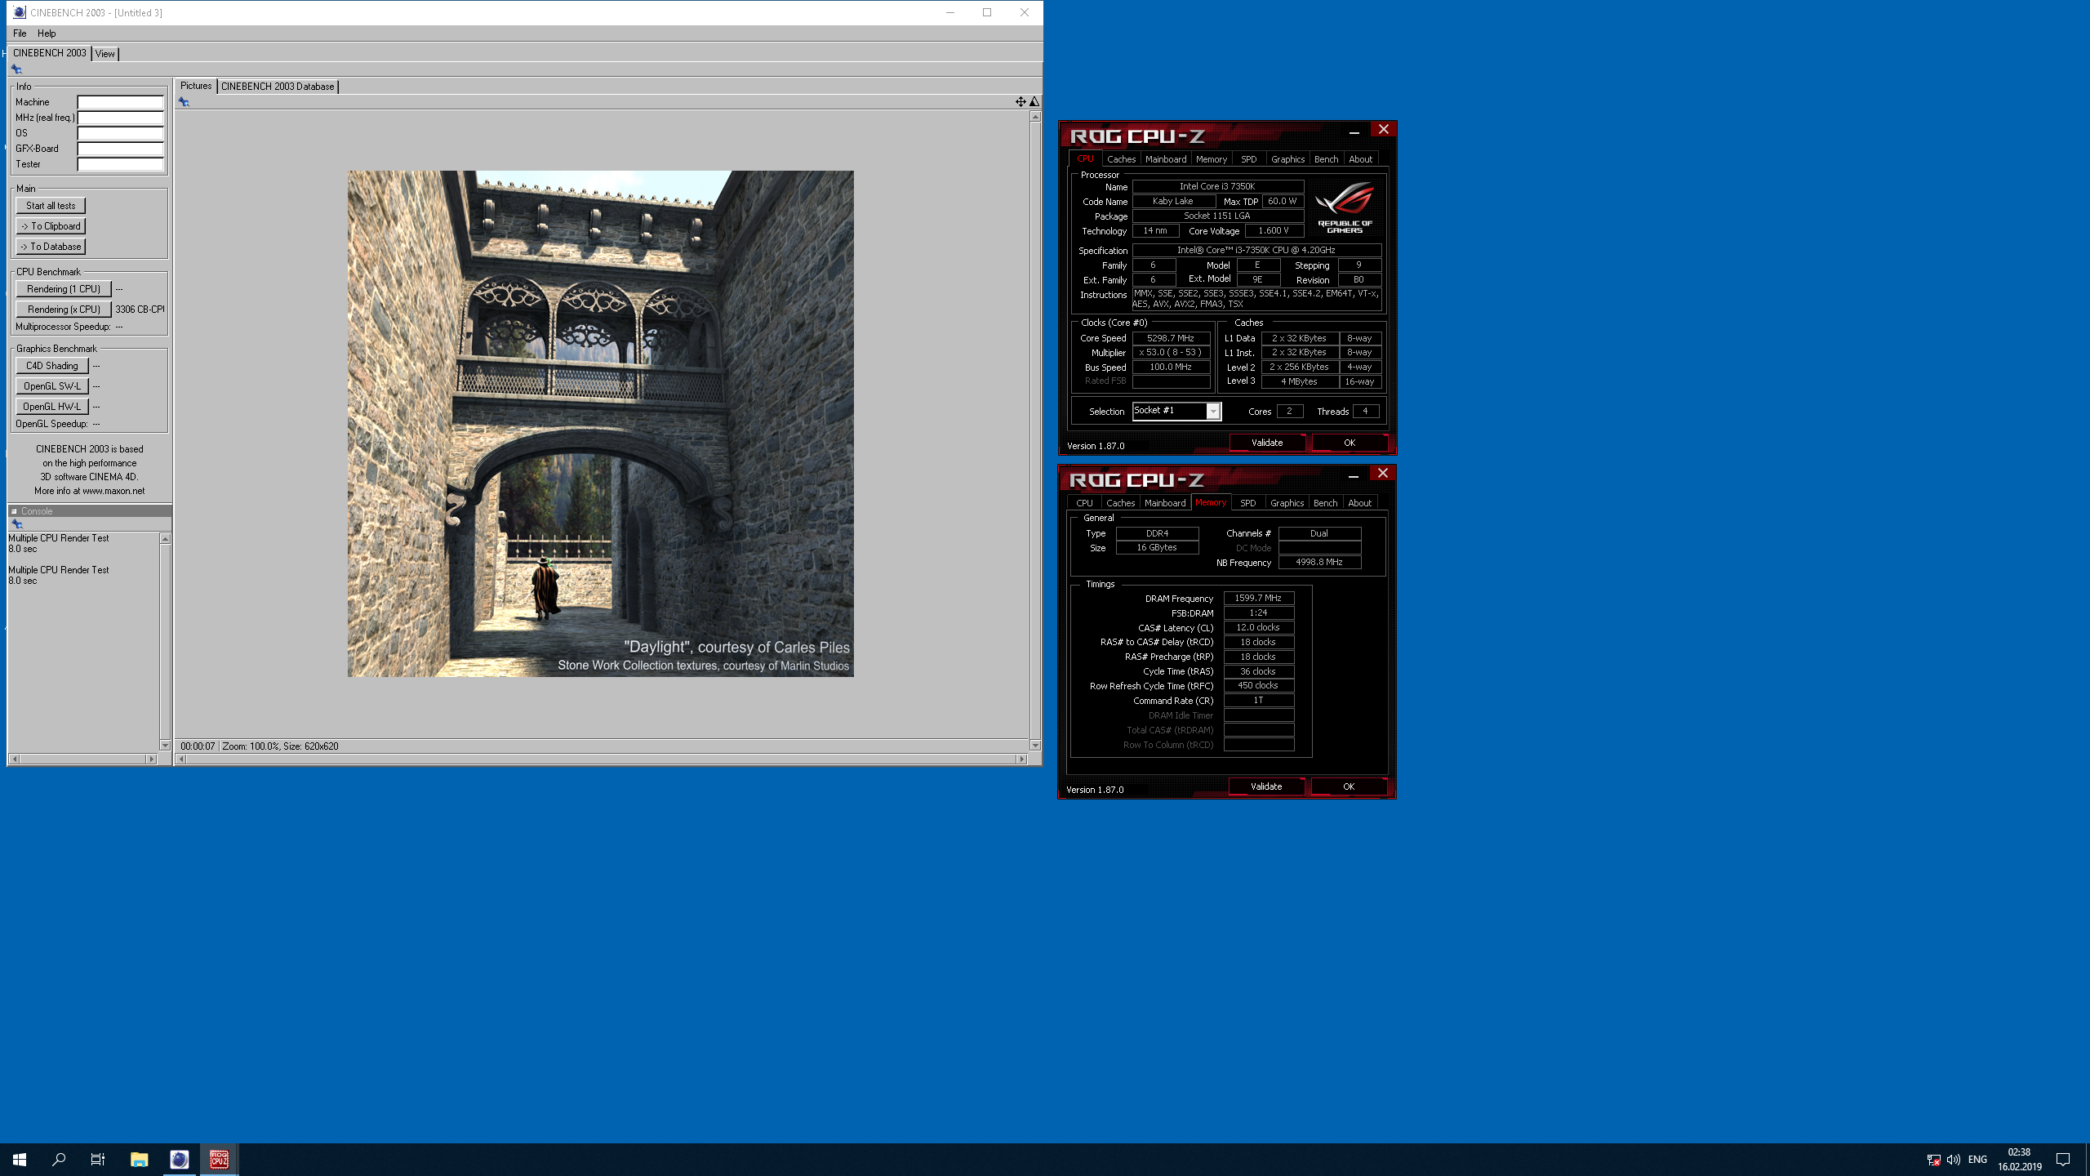
Task: Open the File menu
Action: pos(20,33)
